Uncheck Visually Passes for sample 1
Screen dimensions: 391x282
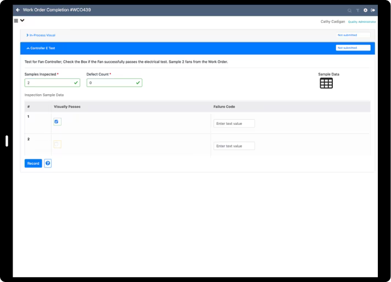coord(57,122)
